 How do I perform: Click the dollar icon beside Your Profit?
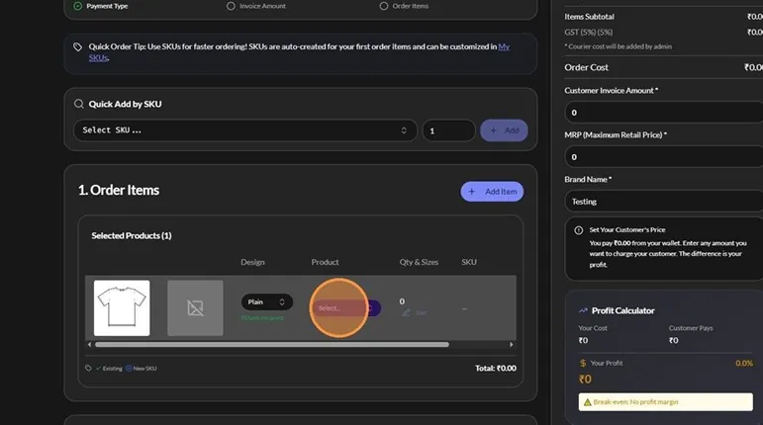click(583, 363)
